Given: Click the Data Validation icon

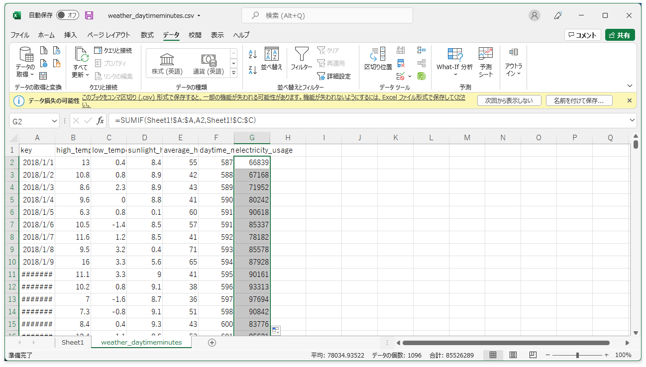Looking at the screenshot, I should [x=401, y=76].
